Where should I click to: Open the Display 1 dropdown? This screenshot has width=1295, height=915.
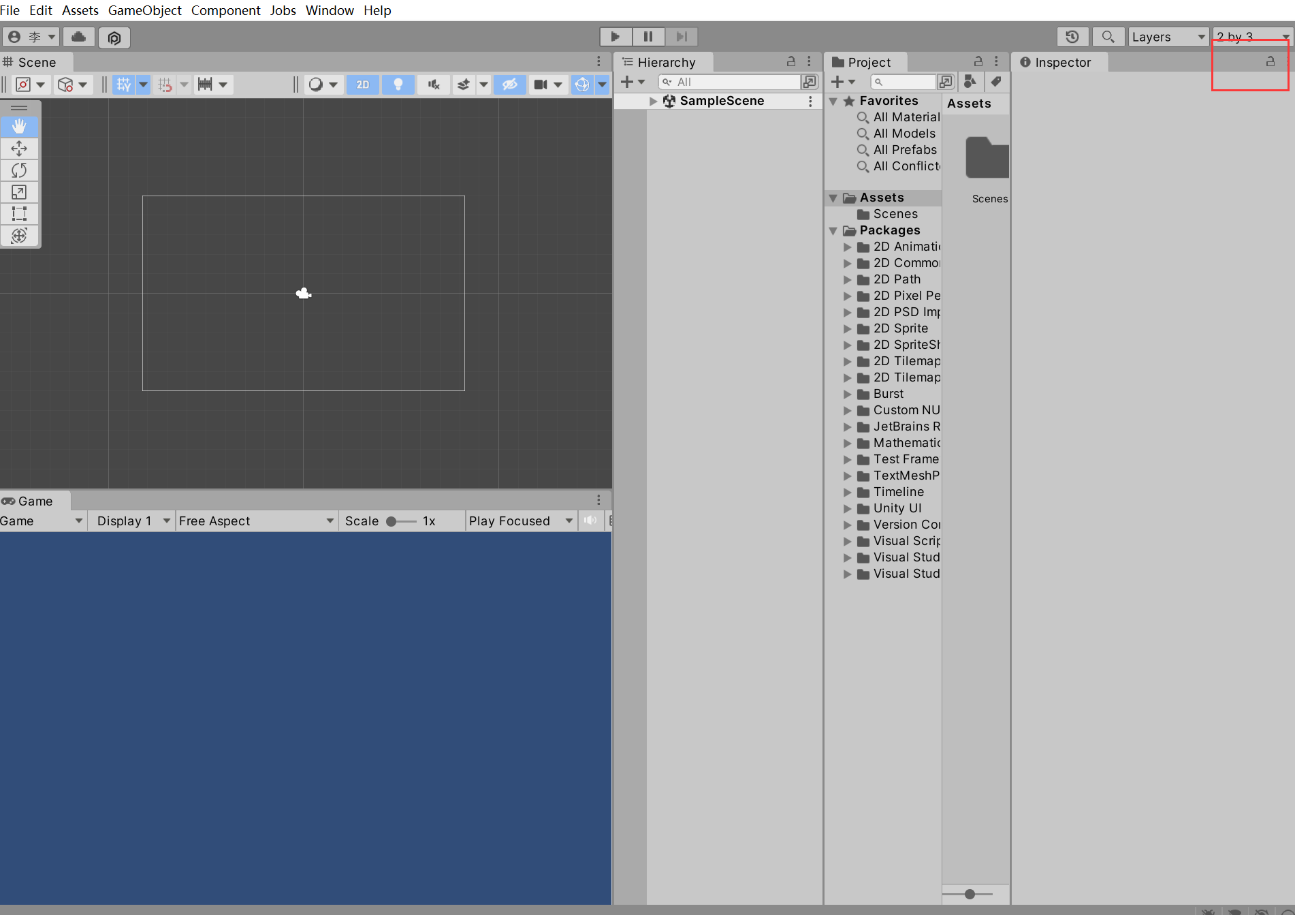pyautogui.click(x=133, y=521)
